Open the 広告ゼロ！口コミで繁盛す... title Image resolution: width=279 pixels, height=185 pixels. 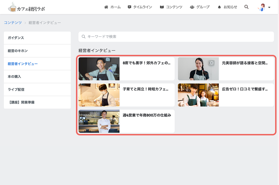[x=245, y=89]
